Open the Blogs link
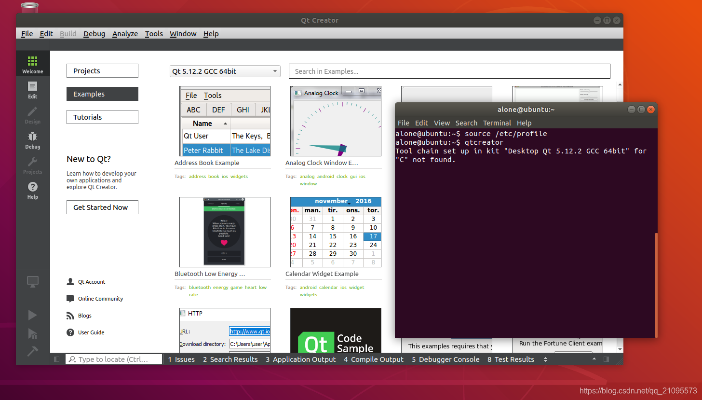This screenshot has height=400, width=702. [x=84, y=315]
